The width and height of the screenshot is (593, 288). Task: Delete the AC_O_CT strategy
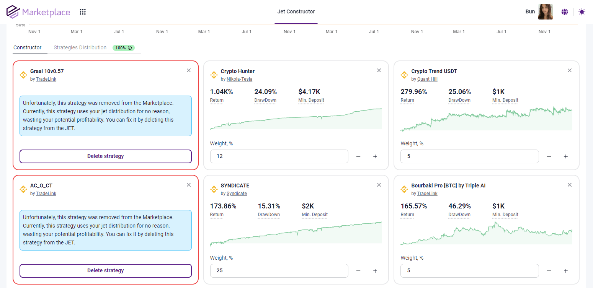pos(106,270)
